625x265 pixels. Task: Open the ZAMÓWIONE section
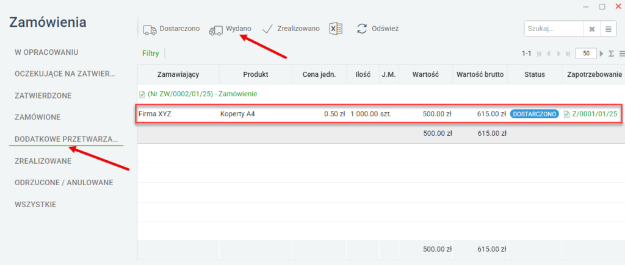pos(37,118)
